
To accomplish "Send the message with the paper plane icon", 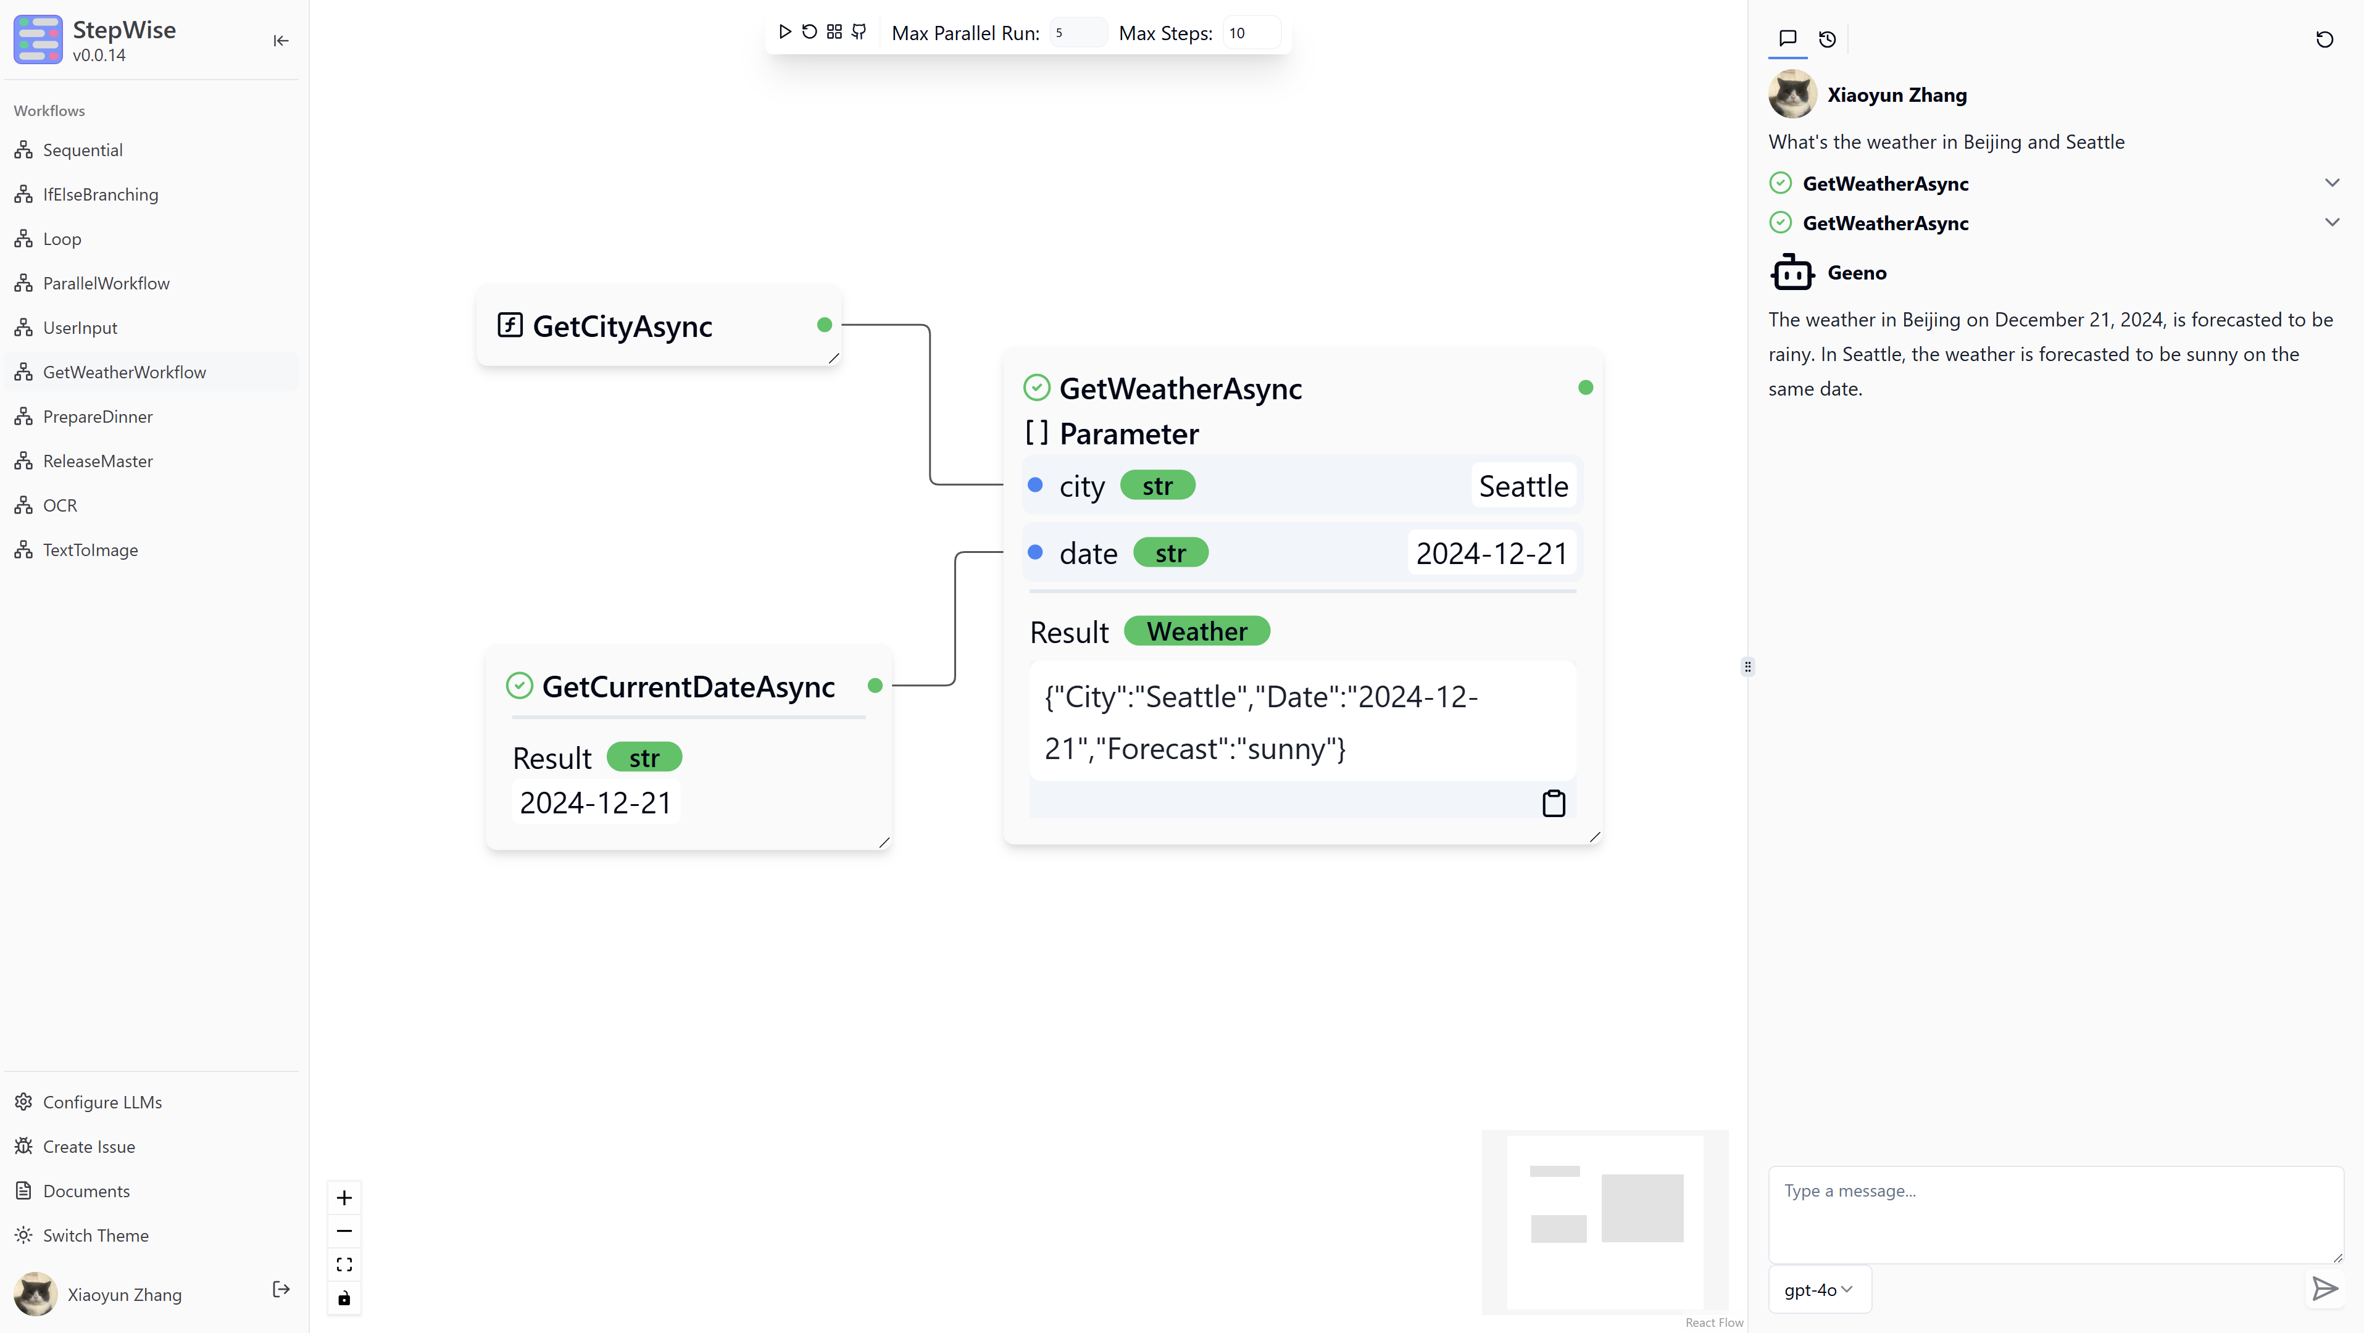I will coord(2324,1289).
